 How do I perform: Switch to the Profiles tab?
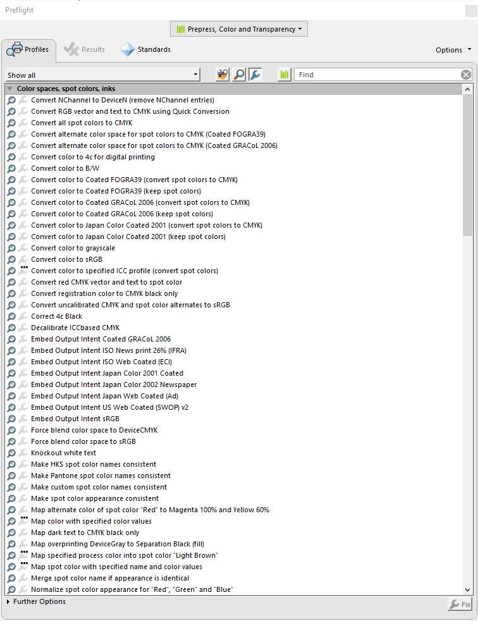tap(29, 49)
